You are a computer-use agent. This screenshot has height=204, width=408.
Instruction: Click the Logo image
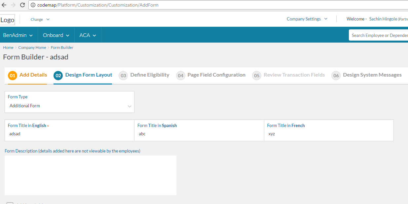coord(7,20)
